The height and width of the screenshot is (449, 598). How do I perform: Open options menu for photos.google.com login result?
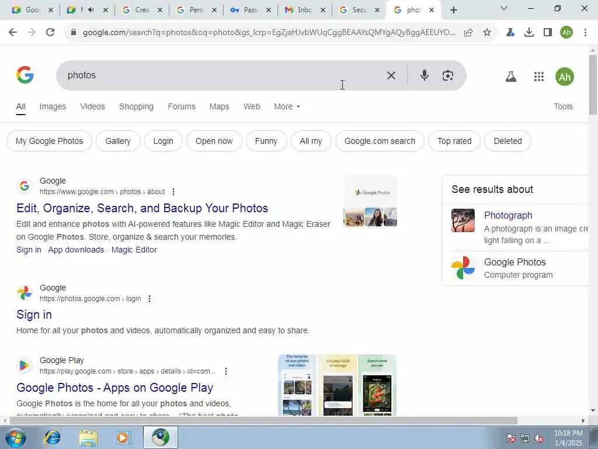point(149,299)
